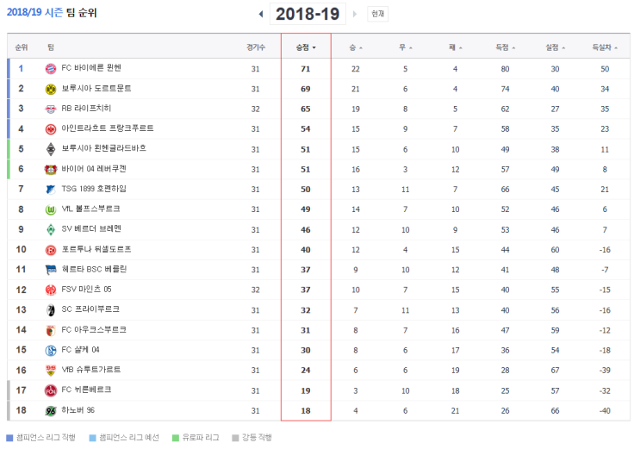This screenshot has width=640, height=449.
Task: Click the 유로파 리그 legend swatch
Action: 176,438
